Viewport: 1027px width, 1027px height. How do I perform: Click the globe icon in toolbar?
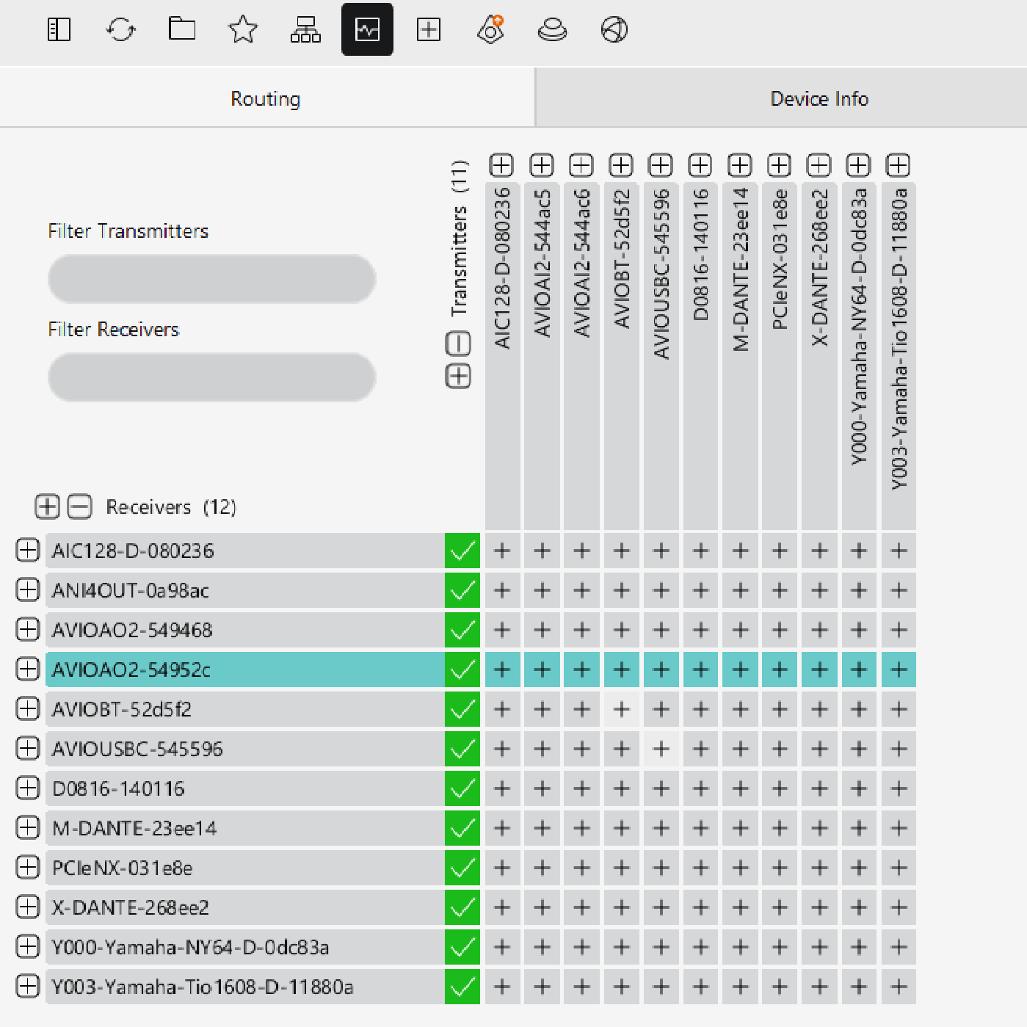(x=614, y=30)
